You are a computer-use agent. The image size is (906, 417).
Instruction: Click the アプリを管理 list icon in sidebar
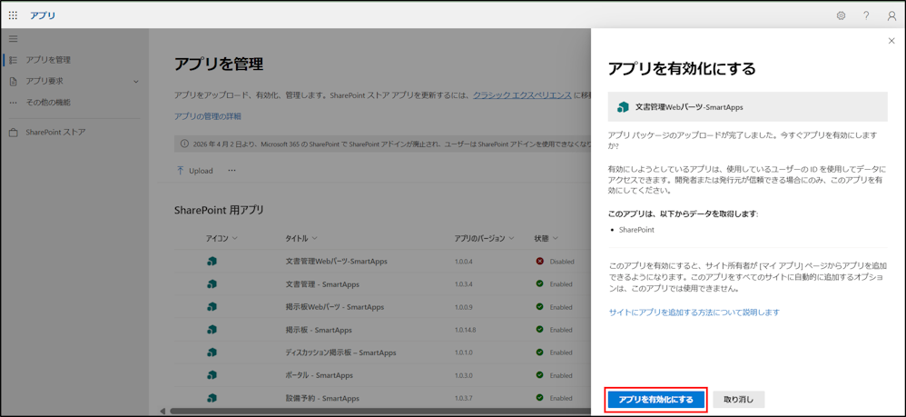point(14,60)
